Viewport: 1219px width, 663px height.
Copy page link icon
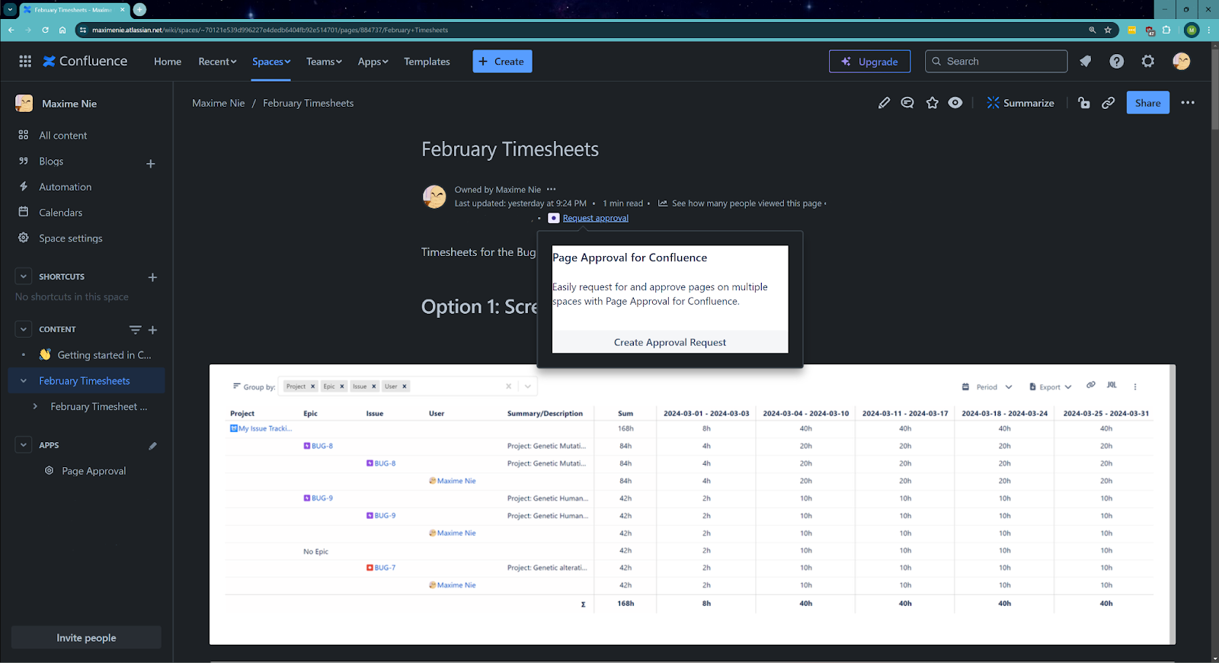(1109, 103)
